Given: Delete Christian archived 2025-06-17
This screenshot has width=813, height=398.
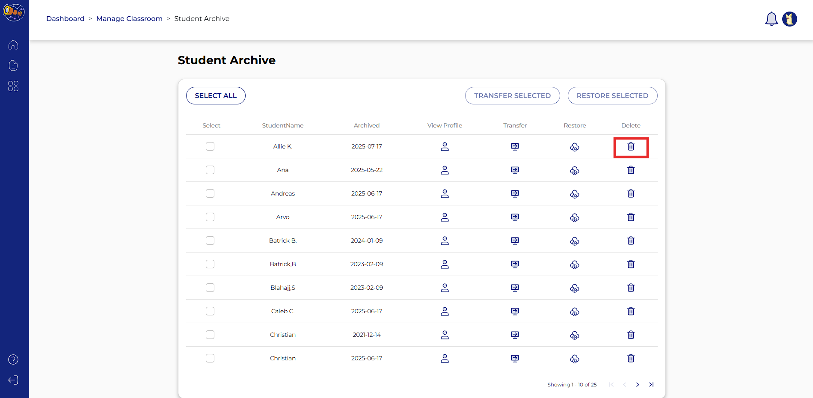Looking at the screenshot, I should (631, 359).
